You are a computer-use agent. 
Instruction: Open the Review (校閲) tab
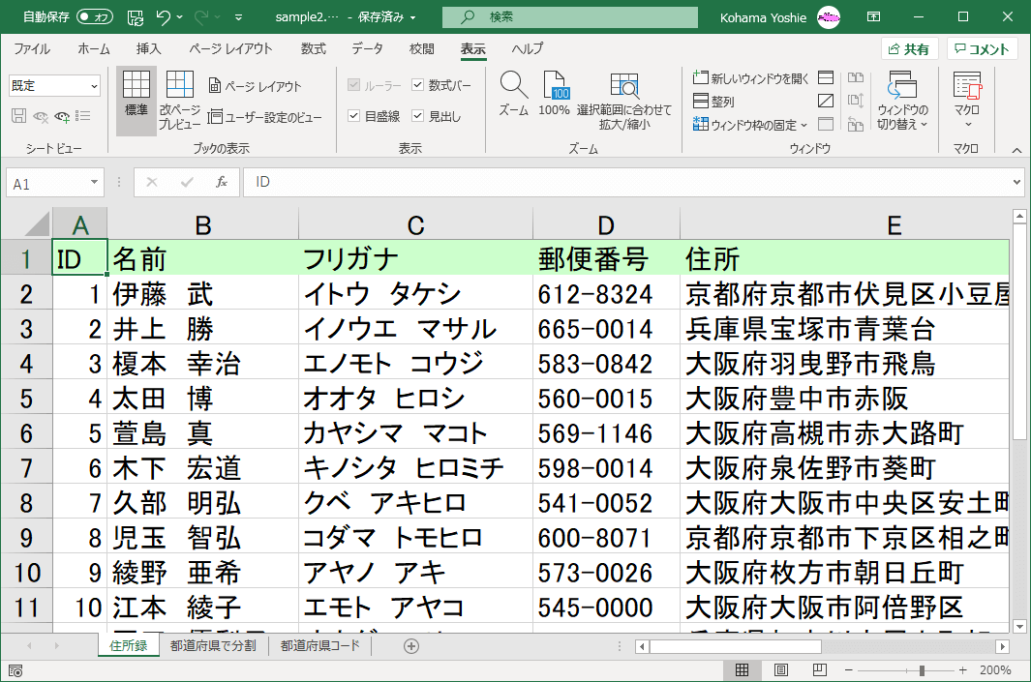click(421, 49)
